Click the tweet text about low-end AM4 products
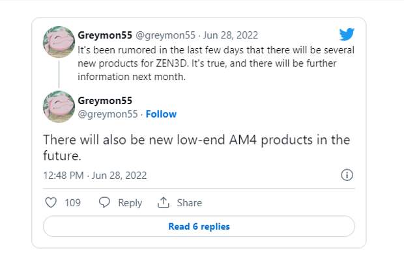This screenshot has width=404, height=257. point(197,148)
